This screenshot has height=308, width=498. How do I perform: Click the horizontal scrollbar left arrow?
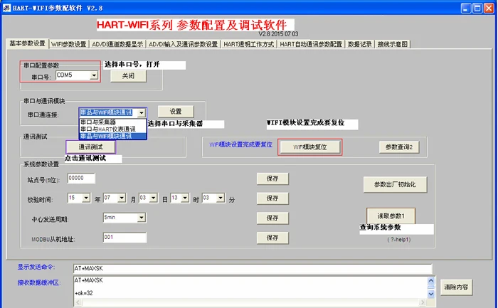78,302
